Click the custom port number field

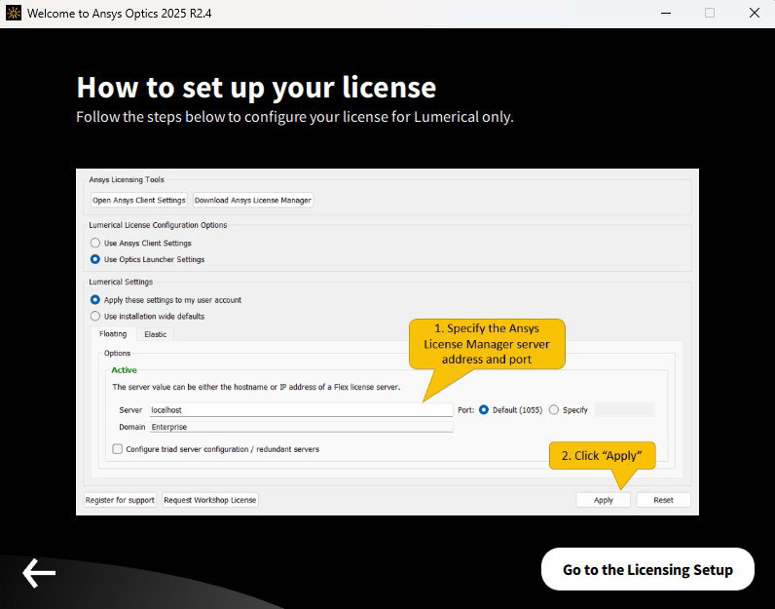624,410
